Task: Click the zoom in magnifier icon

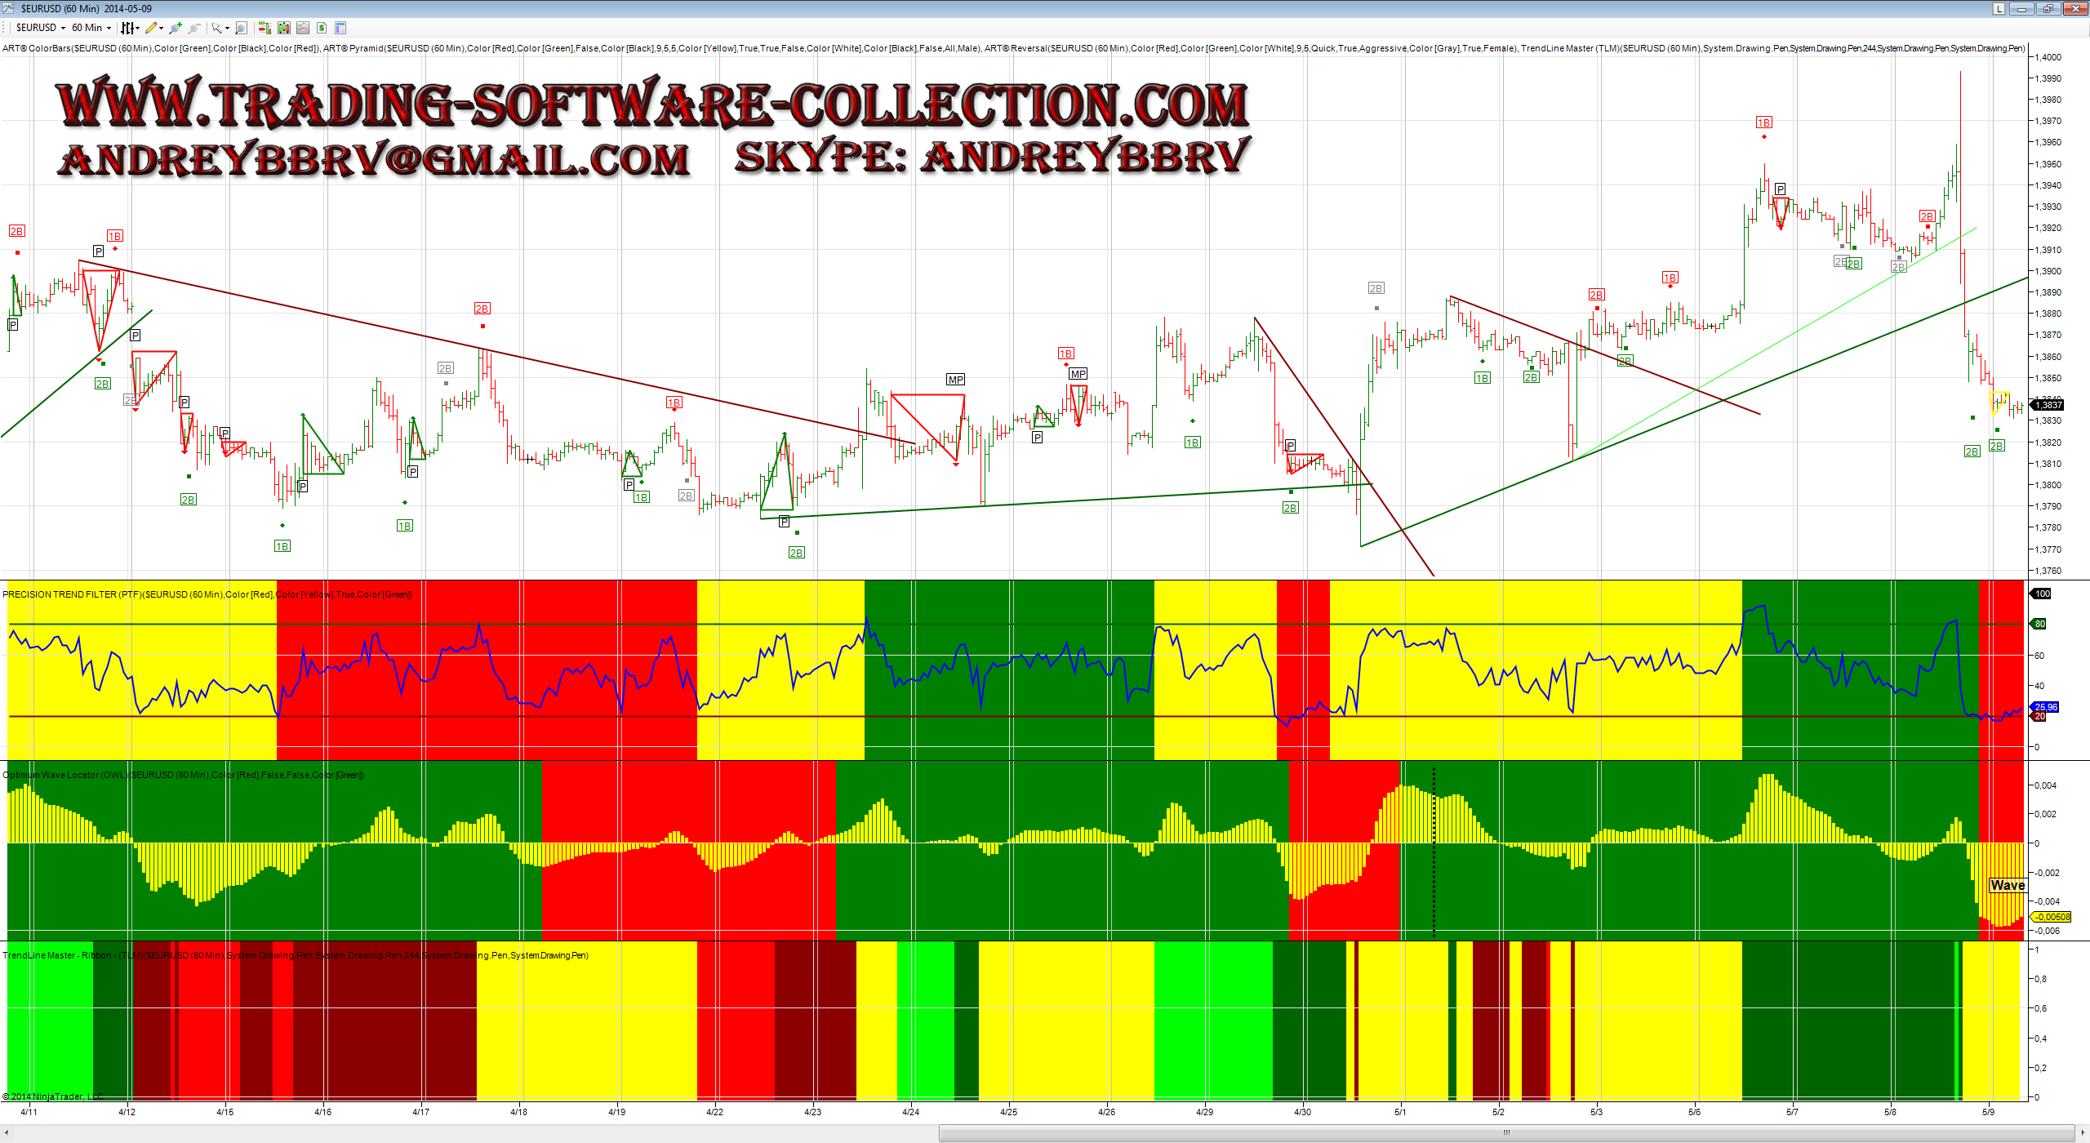Action: click(176, 28)
